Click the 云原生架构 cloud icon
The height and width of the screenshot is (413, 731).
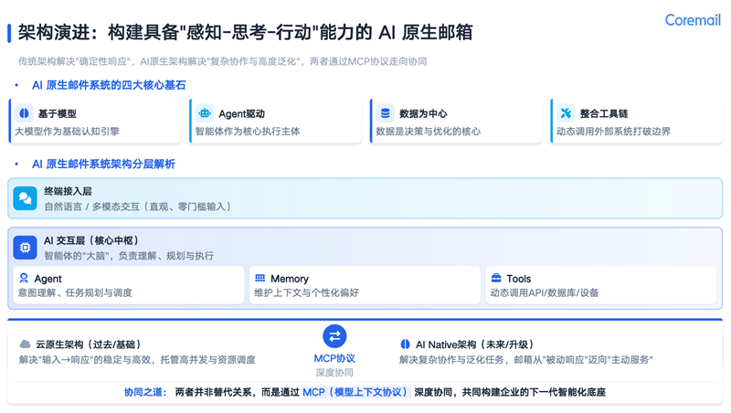tap(26, 344)
